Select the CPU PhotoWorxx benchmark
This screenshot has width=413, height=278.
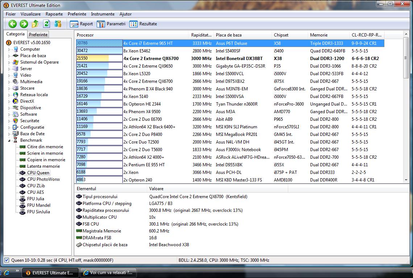click(x=43, y=179)
